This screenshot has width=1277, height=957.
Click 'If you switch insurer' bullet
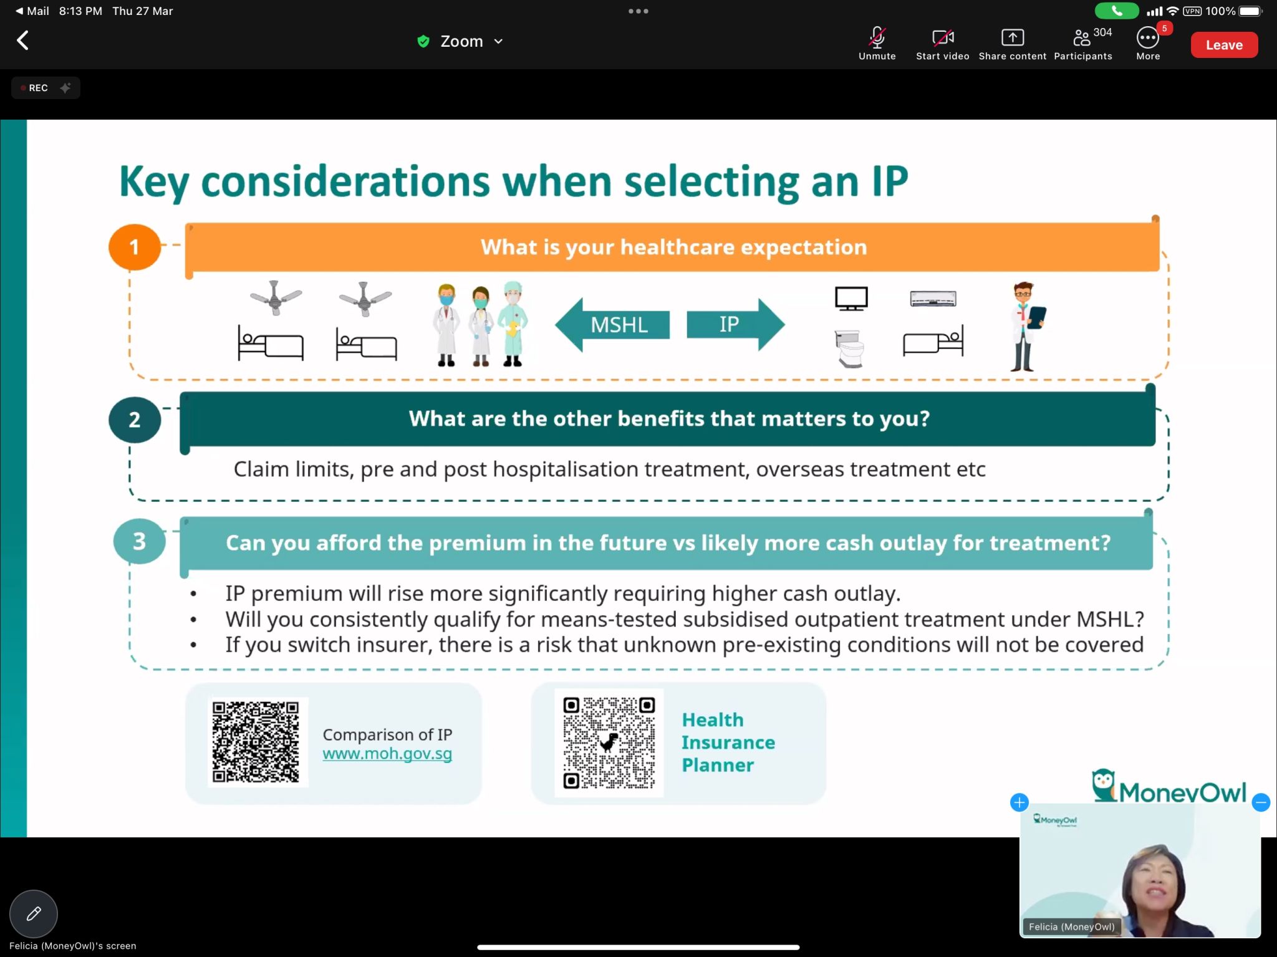pos(685,645)
